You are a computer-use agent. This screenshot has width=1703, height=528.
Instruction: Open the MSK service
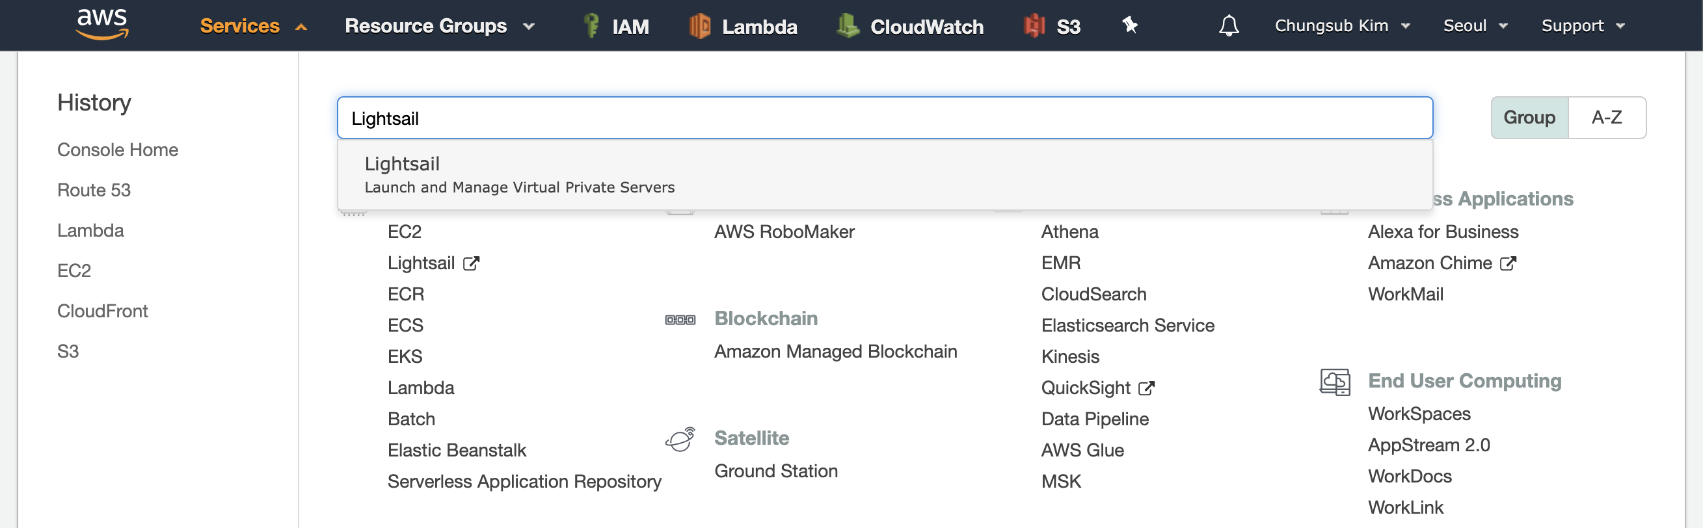1061,481
